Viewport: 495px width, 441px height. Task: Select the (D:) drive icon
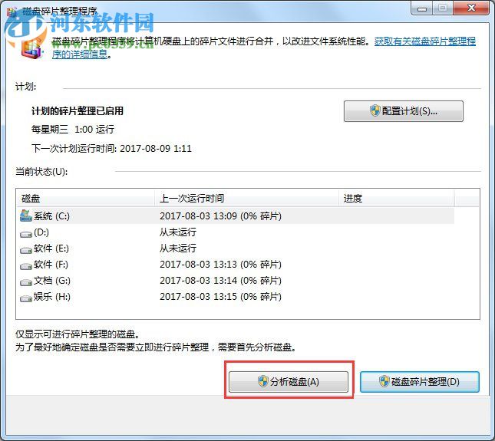pos(26,234)
